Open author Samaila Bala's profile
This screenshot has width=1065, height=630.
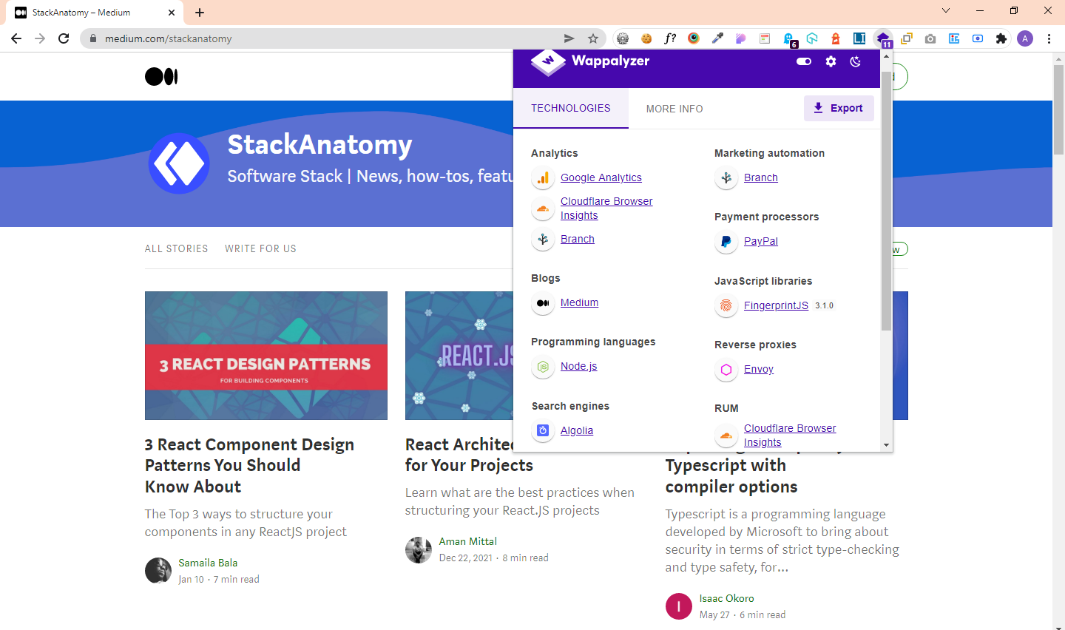pos(208,563)
